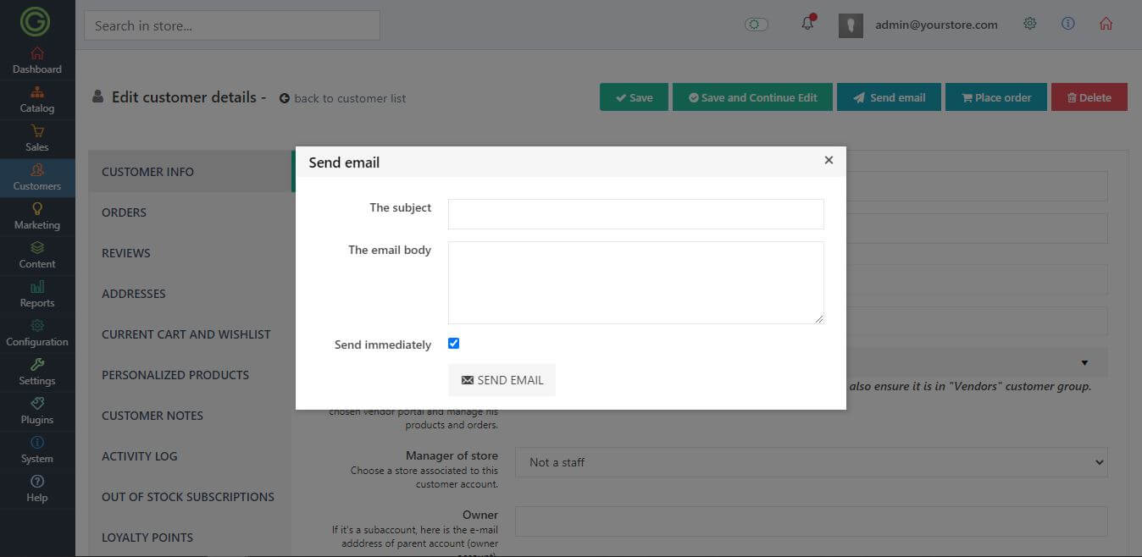Click the blue info icon in header

click(x=1068, y=24)
